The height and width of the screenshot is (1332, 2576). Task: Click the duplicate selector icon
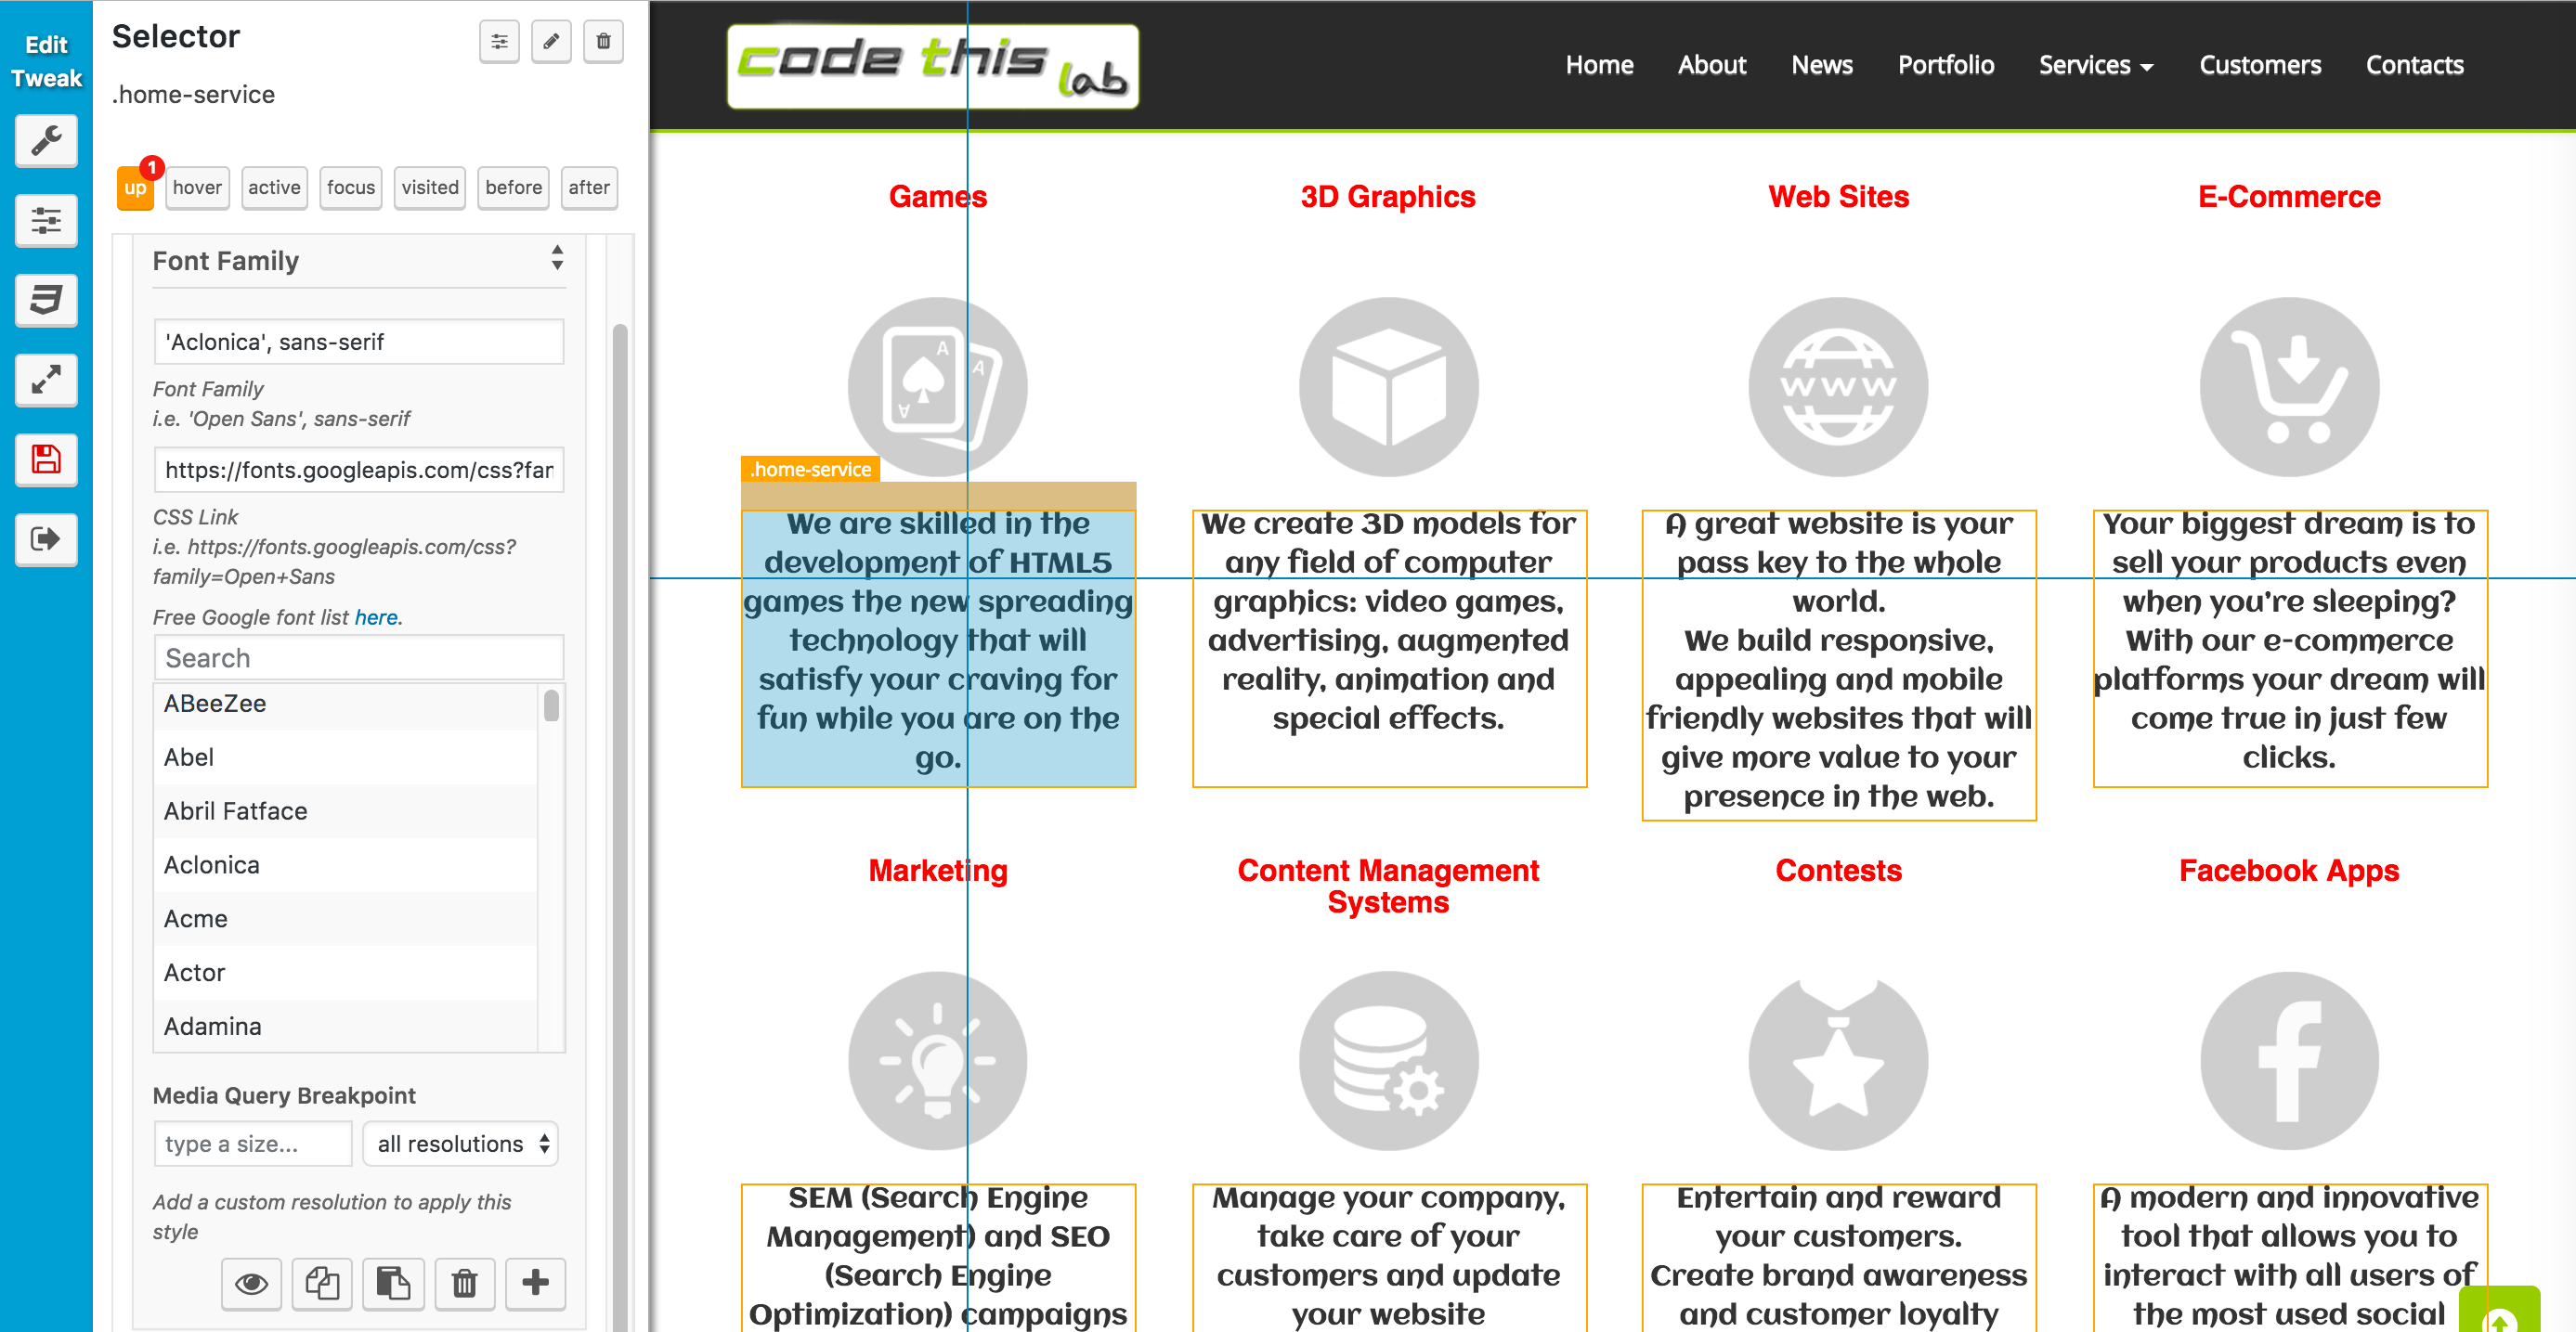324,1285
